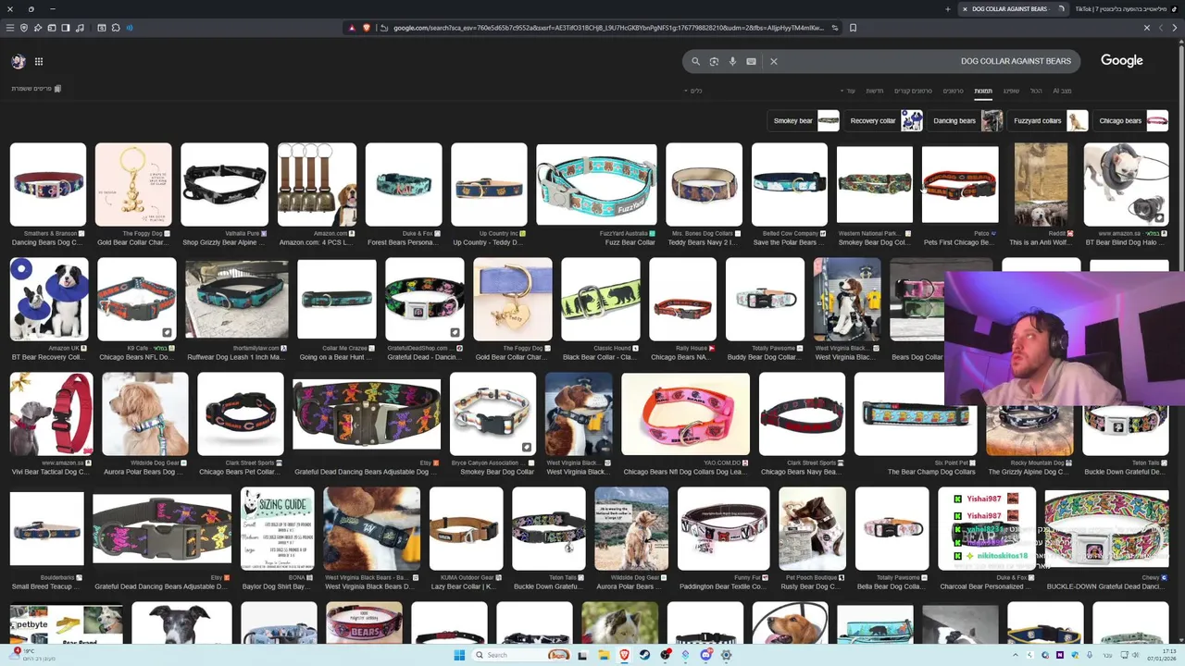
Task: Expand the עוד (More) dropdown
Action: pyautogui.click(x=849, y=91)
